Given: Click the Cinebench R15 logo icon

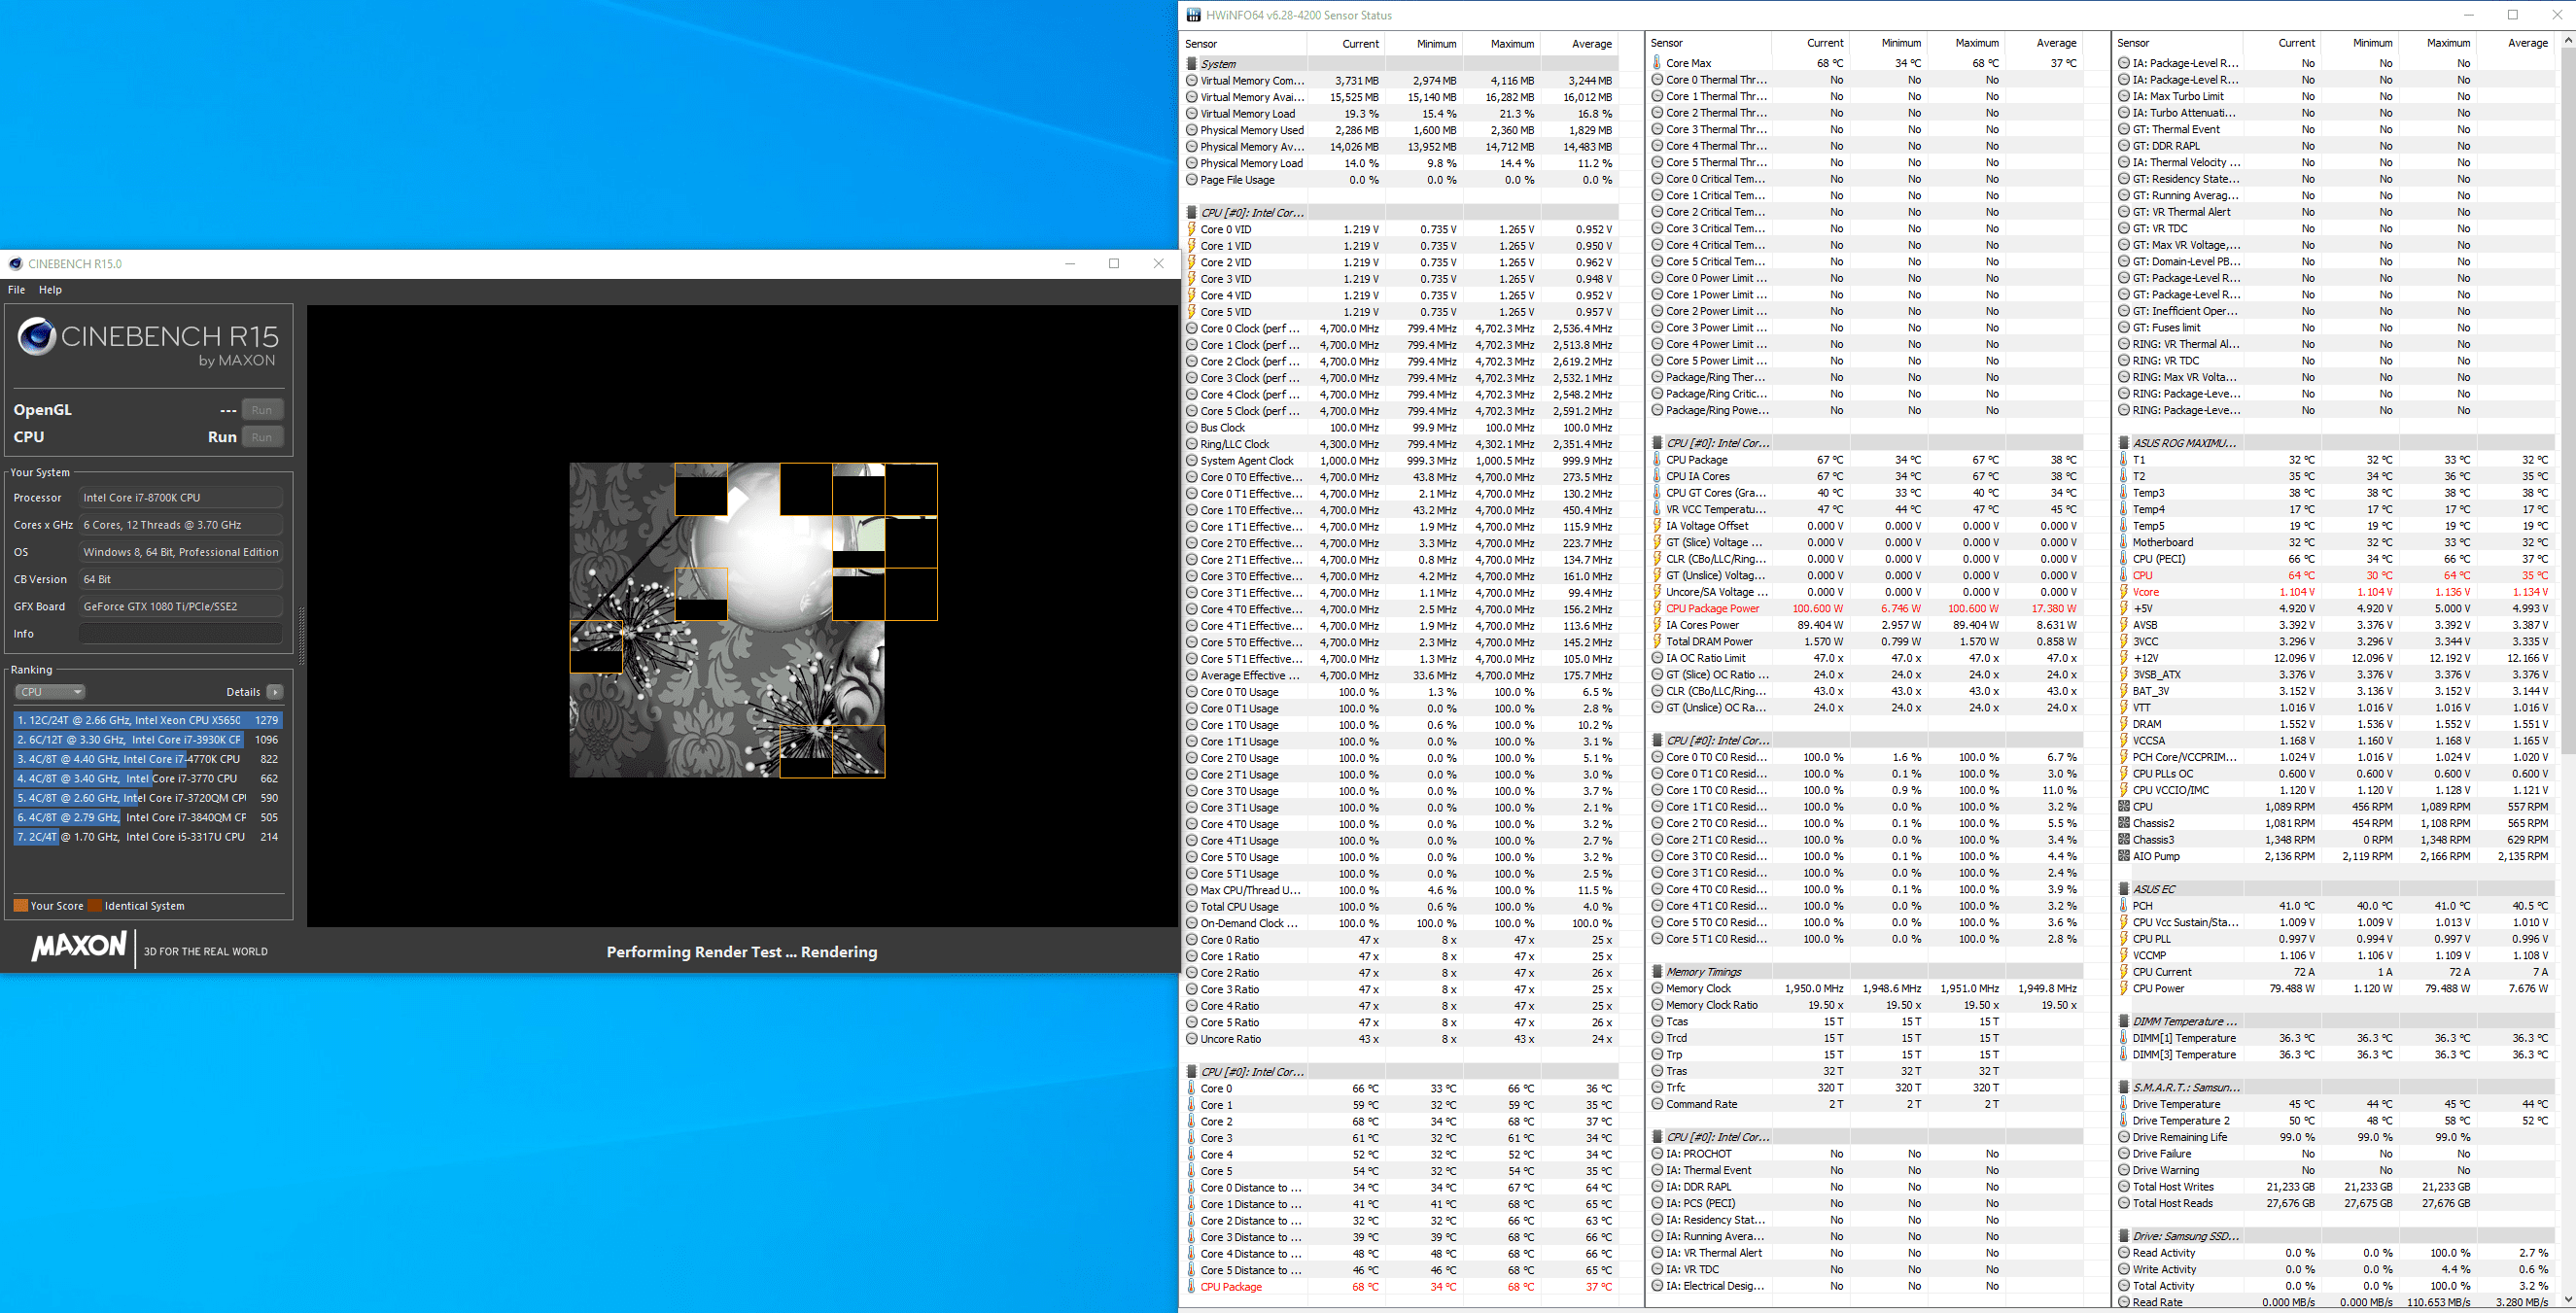Looking at the screenshot, I should tap(37, 337).
